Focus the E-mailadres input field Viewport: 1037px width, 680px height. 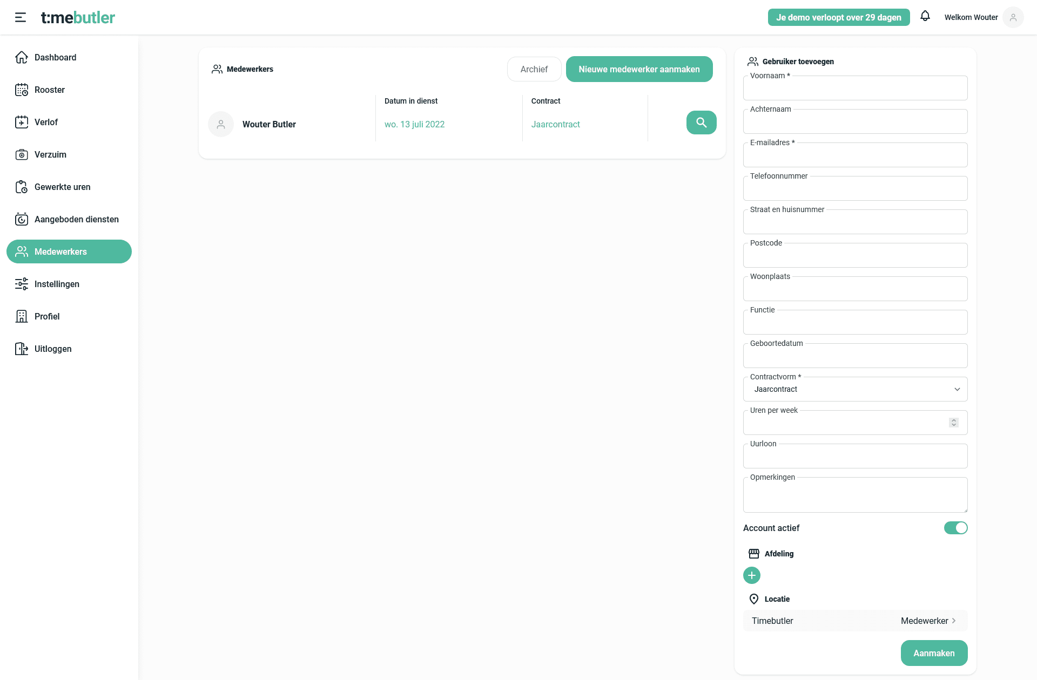(x=856, y=155)
